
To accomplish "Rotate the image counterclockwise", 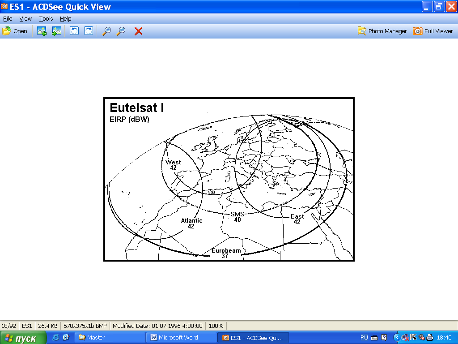I will coord(74,31).
